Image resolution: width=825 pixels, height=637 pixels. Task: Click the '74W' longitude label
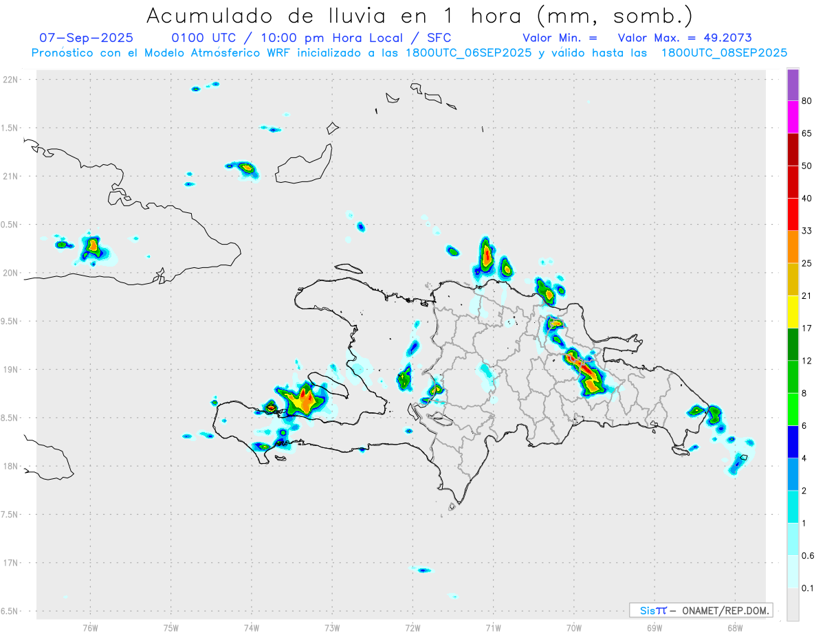click(251, 628)
